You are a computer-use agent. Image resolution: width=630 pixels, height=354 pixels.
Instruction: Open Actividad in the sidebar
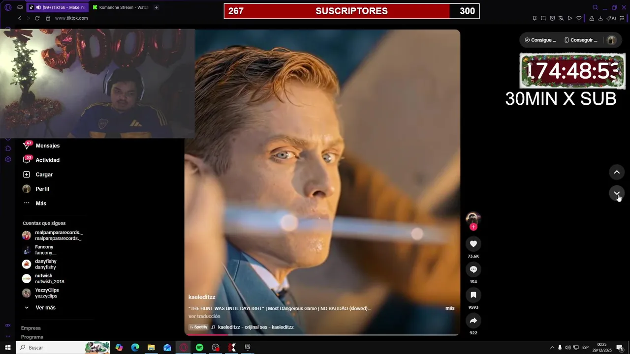pos(41,160)
